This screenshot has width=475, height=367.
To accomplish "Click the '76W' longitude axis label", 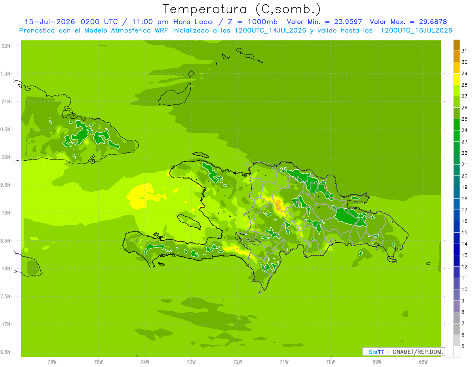I will pyautogui.click(x=52, y=361).
